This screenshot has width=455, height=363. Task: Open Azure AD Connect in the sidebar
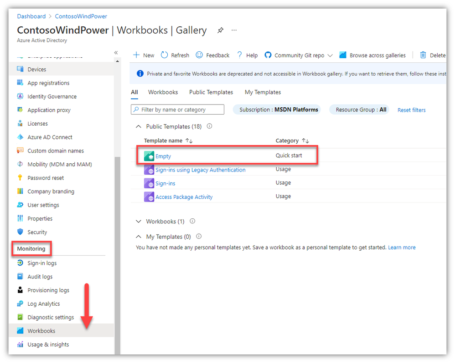61,137
